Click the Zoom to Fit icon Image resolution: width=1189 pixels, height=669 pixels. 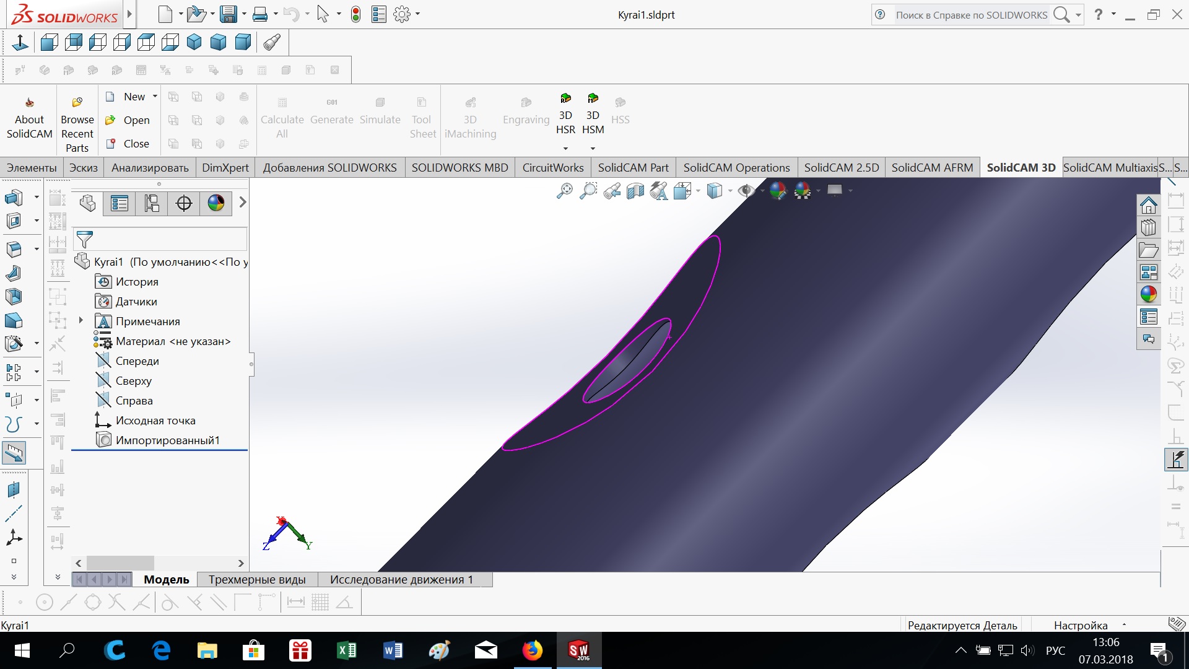[x=564, y=191]
